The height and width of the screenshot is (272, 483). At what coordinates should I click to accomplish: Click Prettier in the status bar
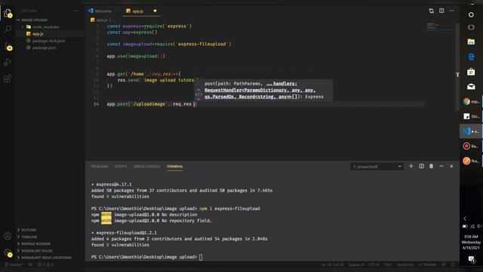pos(427,264)
